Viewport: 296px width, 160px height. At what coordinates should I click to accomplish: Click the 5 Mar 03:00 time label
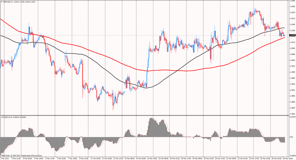coord(27,159)
